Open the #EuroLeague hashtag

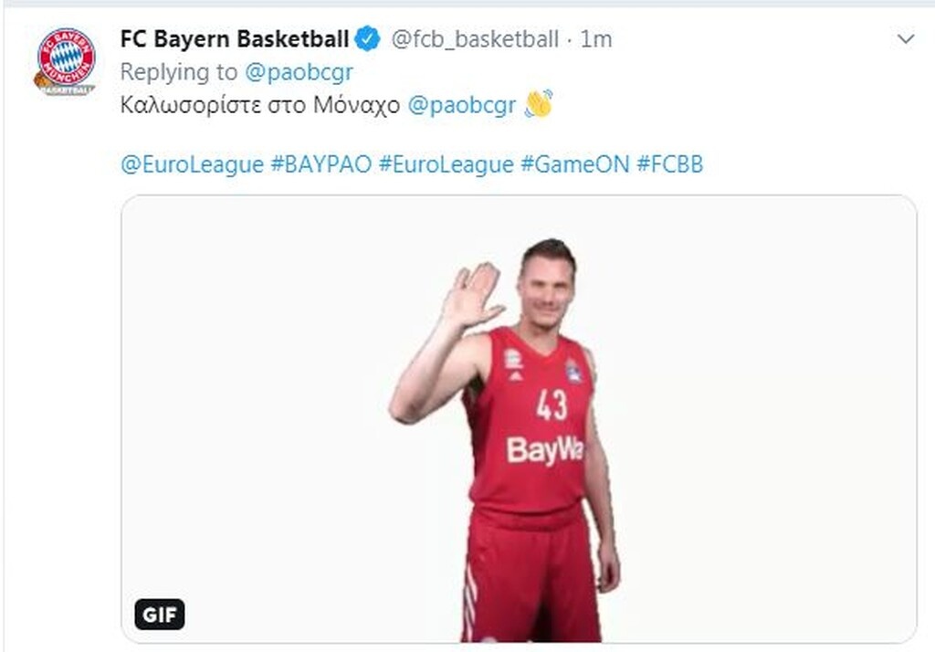[x=446, y=164]
